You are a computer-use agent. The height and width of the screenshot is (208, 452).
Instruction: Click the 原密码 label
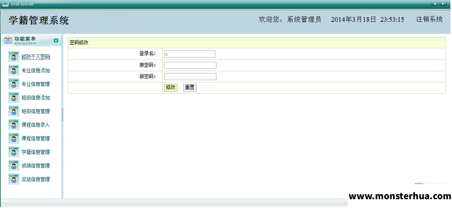coord(147,65)
